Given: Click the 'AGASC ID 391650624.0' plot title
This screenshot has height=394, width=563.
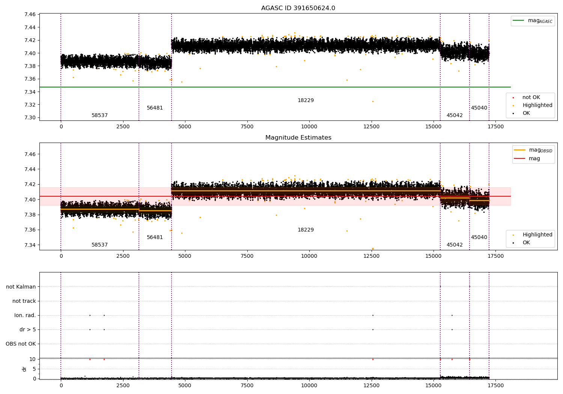Looking at the screenshot, I should point(298,8).
